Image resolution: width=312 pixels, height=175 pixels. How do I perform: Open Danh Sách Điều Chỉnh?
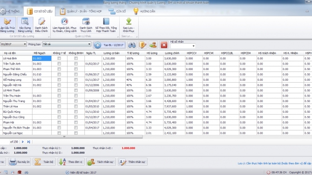click(x=41, y=25)
